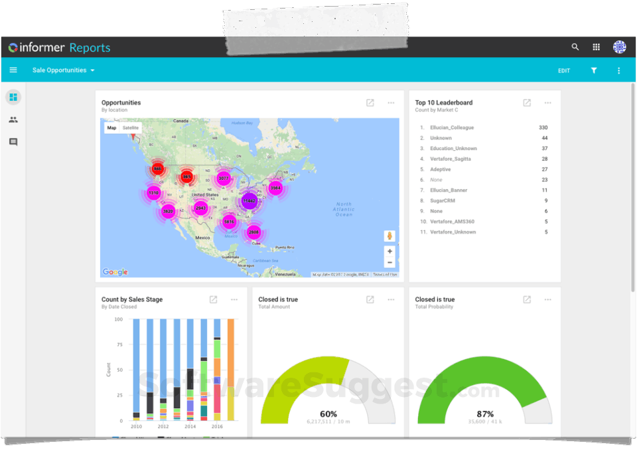This screenshot has height=450, width=637.
Task: Open the Closed is true Total Amount card menu
Action: click(391, 299)
